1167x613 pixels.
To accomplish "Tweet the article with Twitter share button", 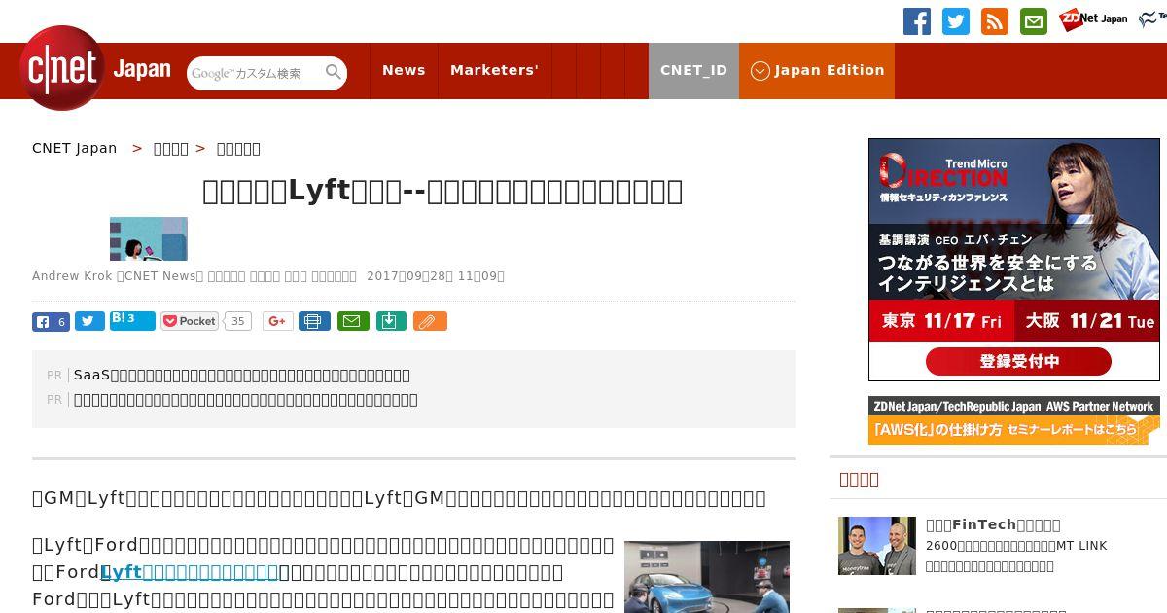I will pos(89,321).
